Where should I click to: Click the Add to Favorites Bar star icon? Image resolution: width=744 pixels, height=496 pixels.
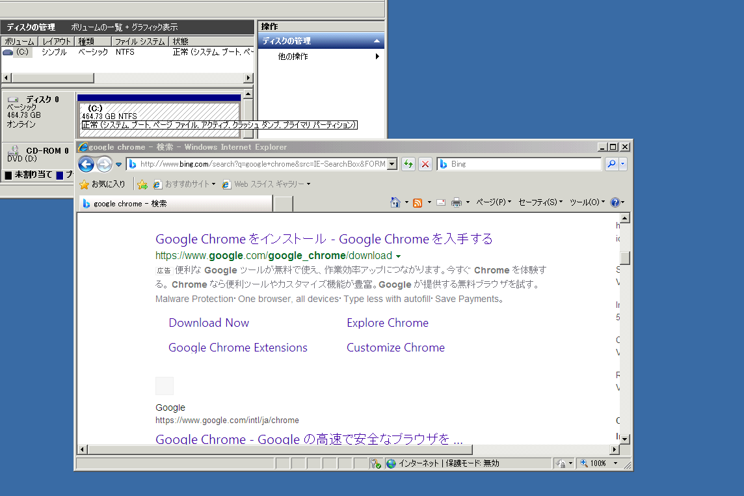tap(142, 184)
